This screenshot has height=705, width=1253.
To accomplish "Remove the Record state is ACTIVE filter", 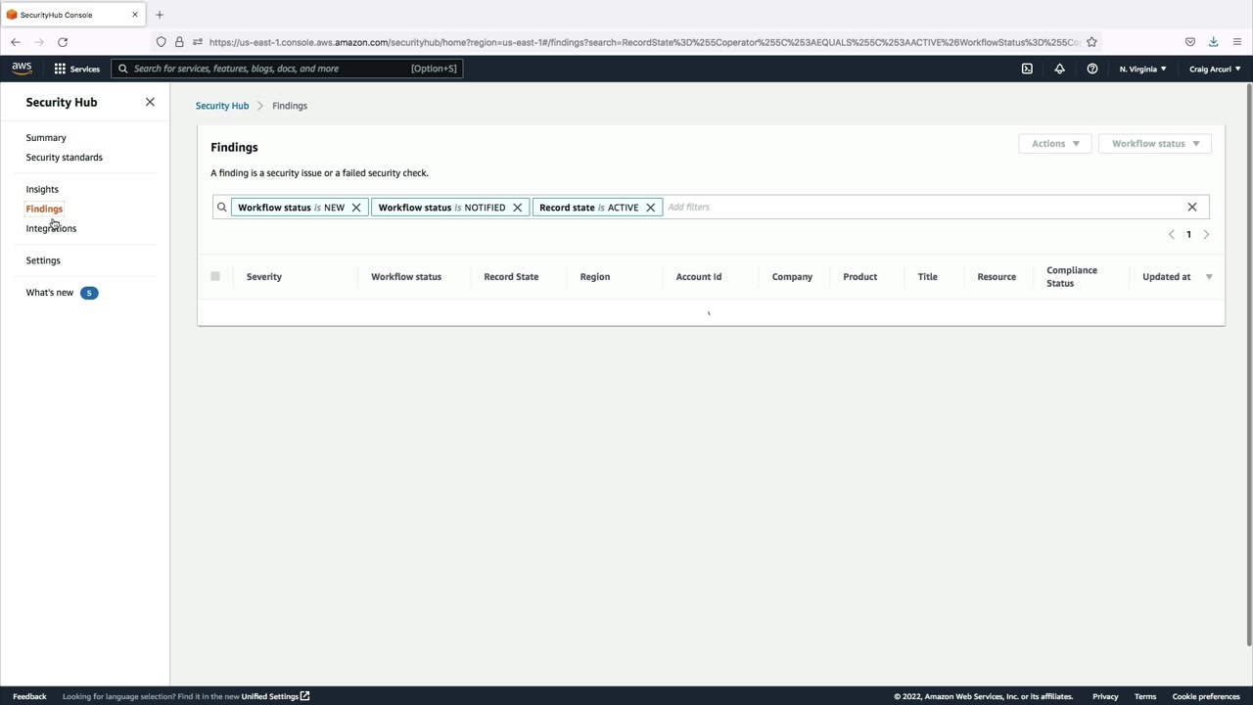I will coord(650,208).
